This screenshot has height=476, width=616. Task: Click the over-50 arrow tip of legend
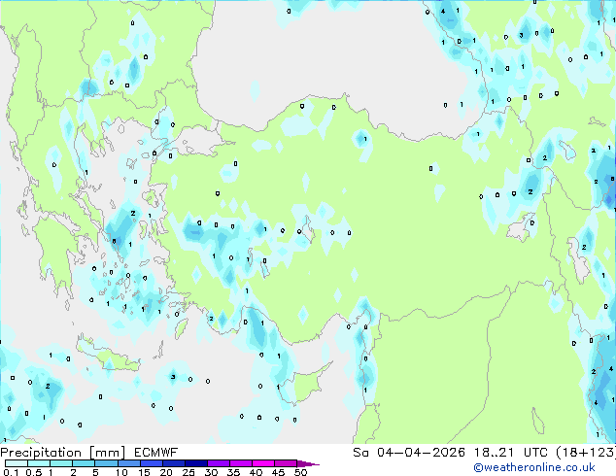point(308,463)
